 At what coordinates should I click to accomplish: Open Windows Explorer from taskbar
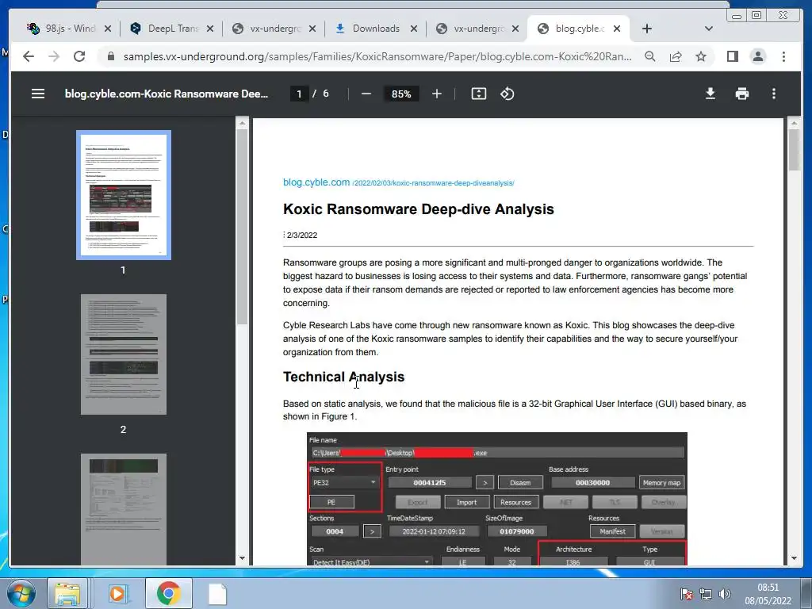67,593
